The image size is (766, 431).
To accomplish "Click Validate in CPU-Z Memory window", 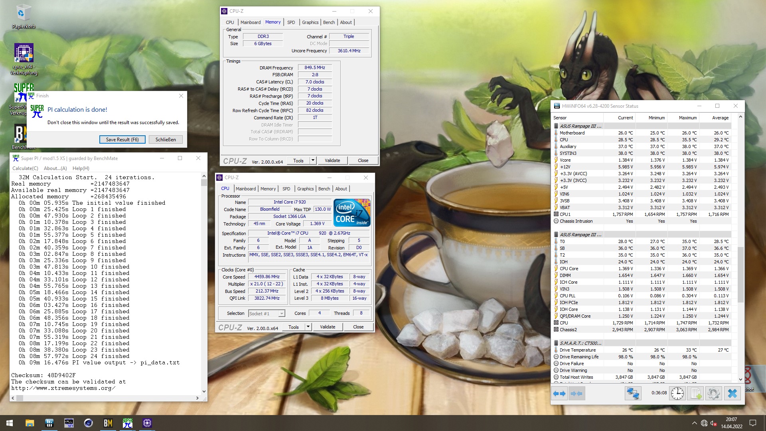I will (332, 160).
